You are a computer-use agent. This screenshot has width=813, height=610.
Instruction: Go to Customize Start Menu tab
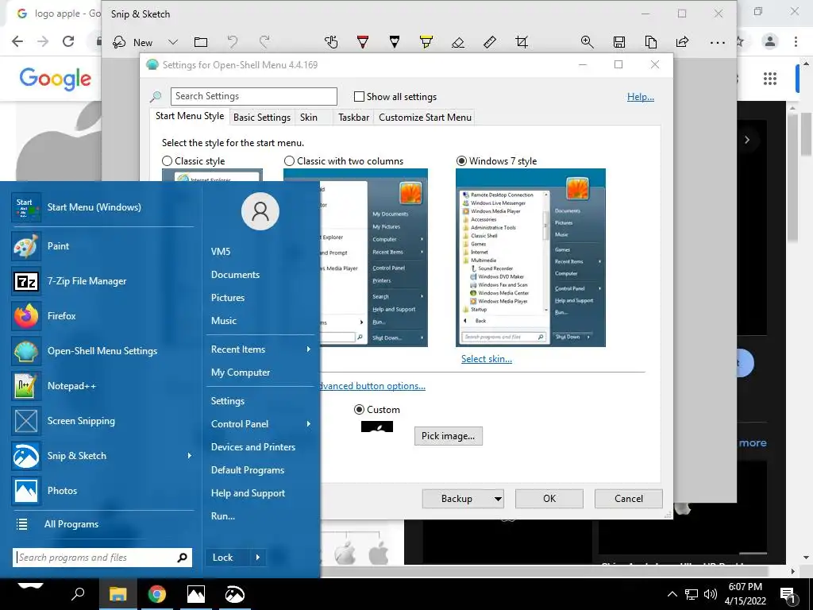tap(426, 118)
